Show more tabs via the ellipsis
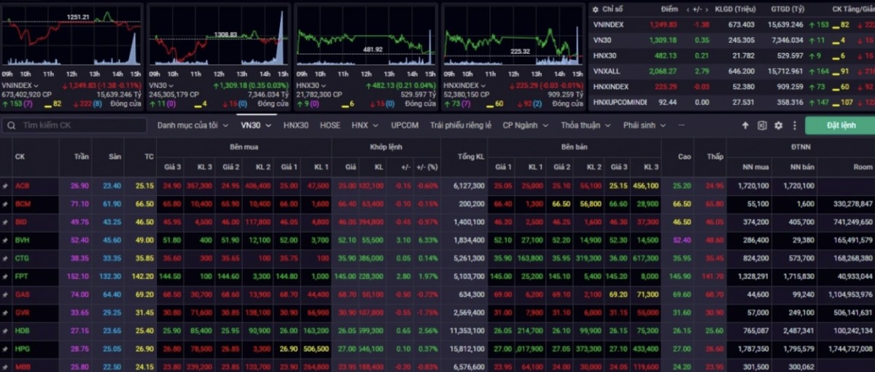 click(682, 124)
